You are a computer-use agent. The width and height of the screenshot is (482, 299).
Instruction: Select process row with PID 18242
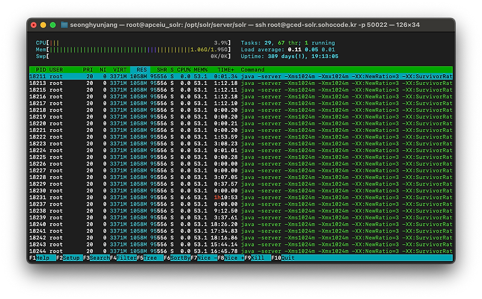(x=240, y=238)
